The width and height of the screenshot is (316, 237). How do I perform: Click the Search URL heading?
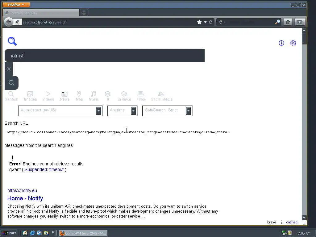coord(16,123)
